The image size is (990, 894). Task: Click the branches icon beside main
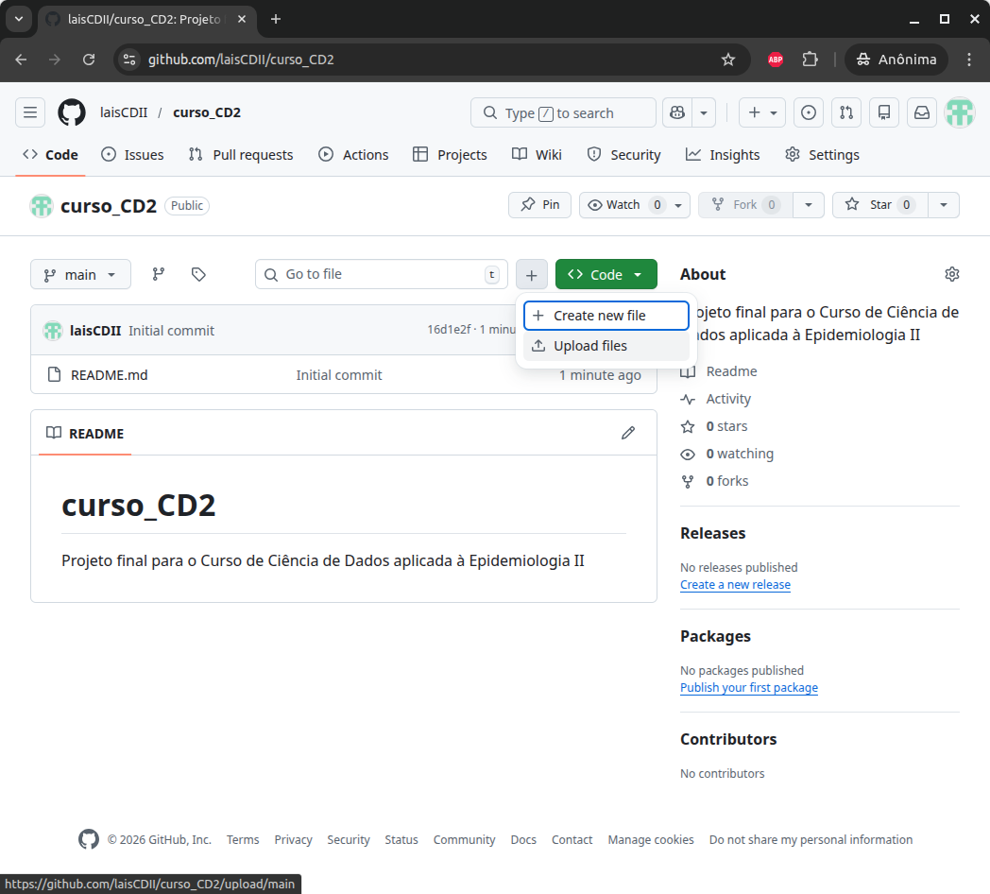pos(159,274)
